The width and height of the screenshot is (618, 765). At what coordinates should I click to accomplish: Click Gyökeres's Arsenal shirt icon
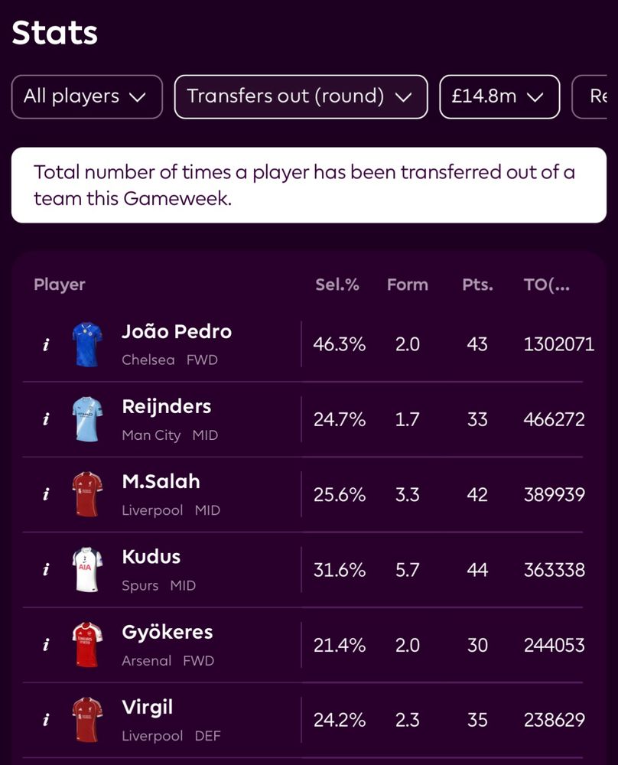87,645
